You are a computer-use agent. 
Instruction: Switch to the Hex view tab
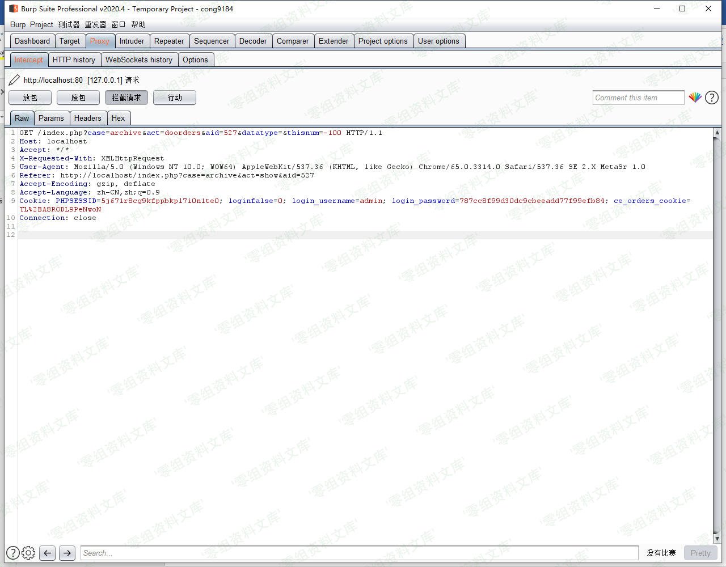coord(118,118)
